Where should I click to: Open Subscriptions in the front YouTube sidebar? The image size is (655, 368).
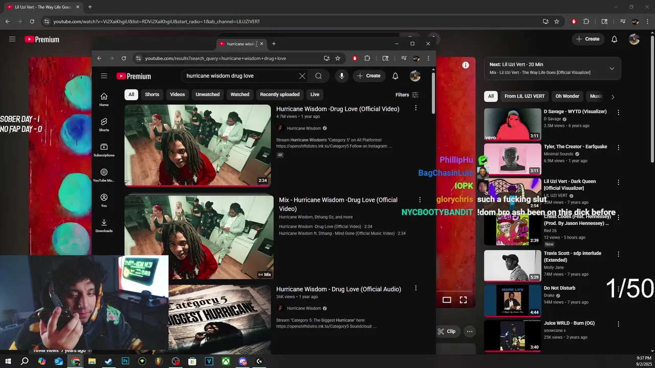coord(104,150)
